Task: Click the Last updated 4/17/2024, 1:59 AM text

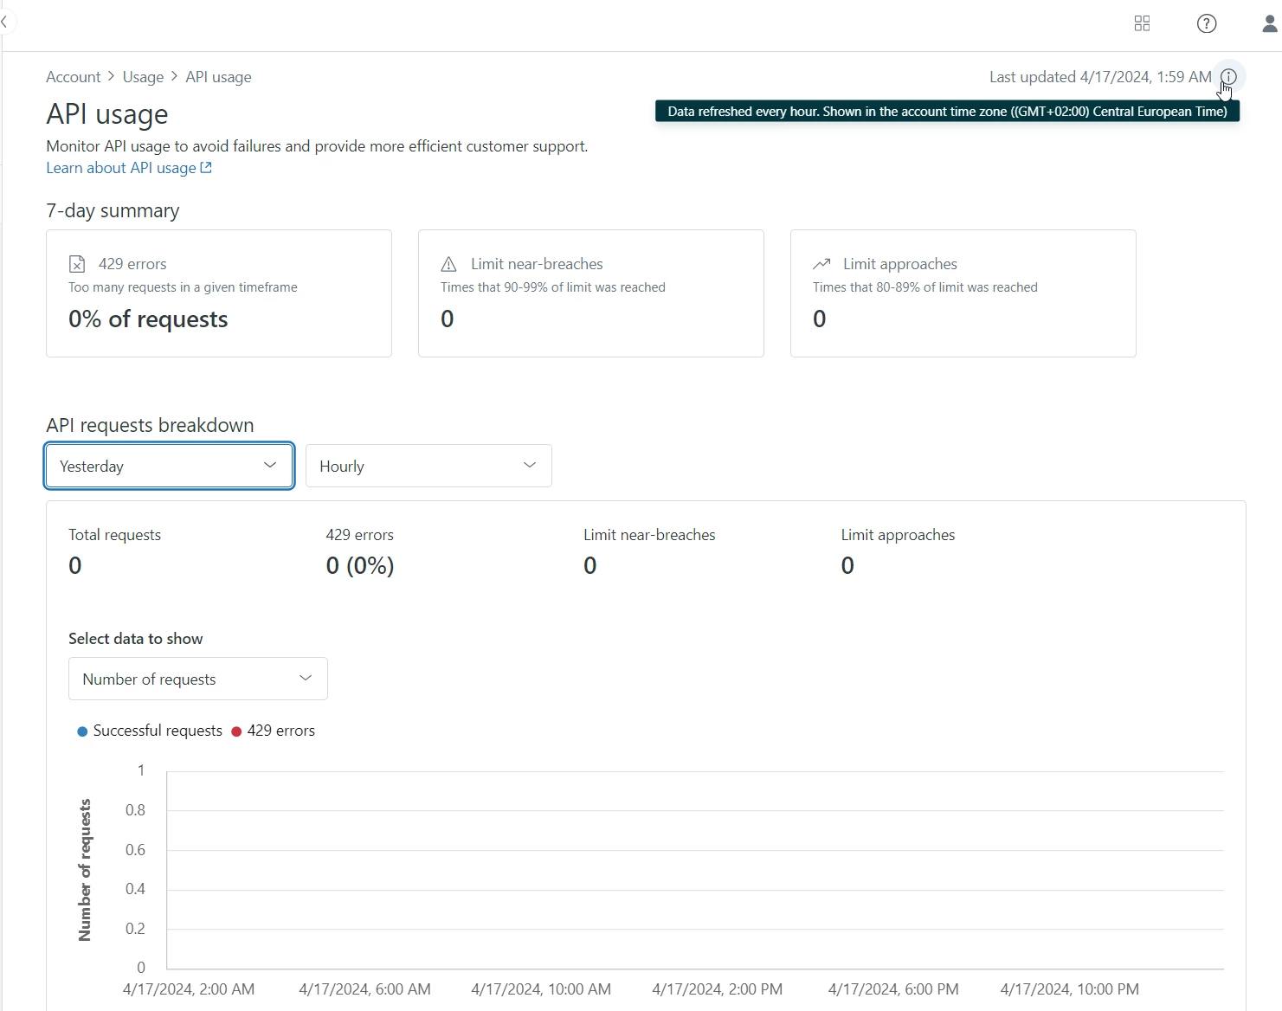Action: 1100,77
